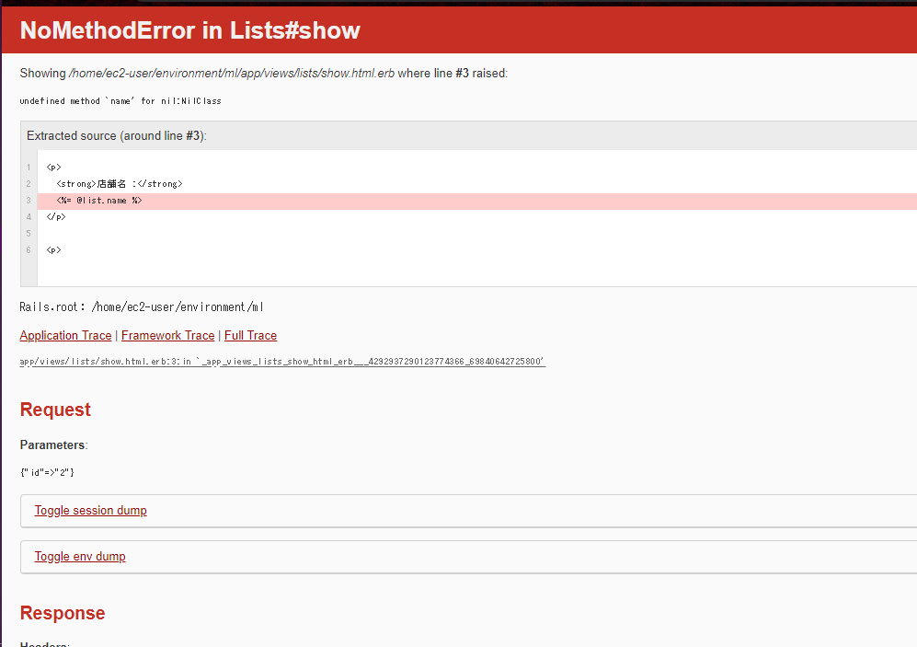The image size is (917, 647).
Task: Click the show.html.erb:3 trace entry link
Action: (x=281, y=360)
